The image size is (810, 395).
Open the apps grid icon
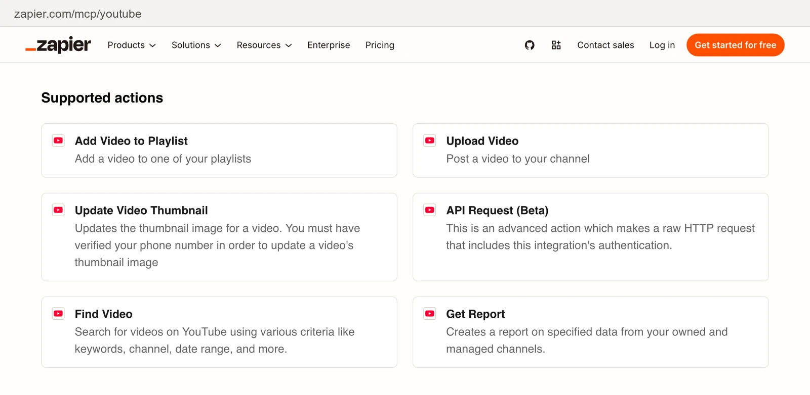click(x=556, y=45)
